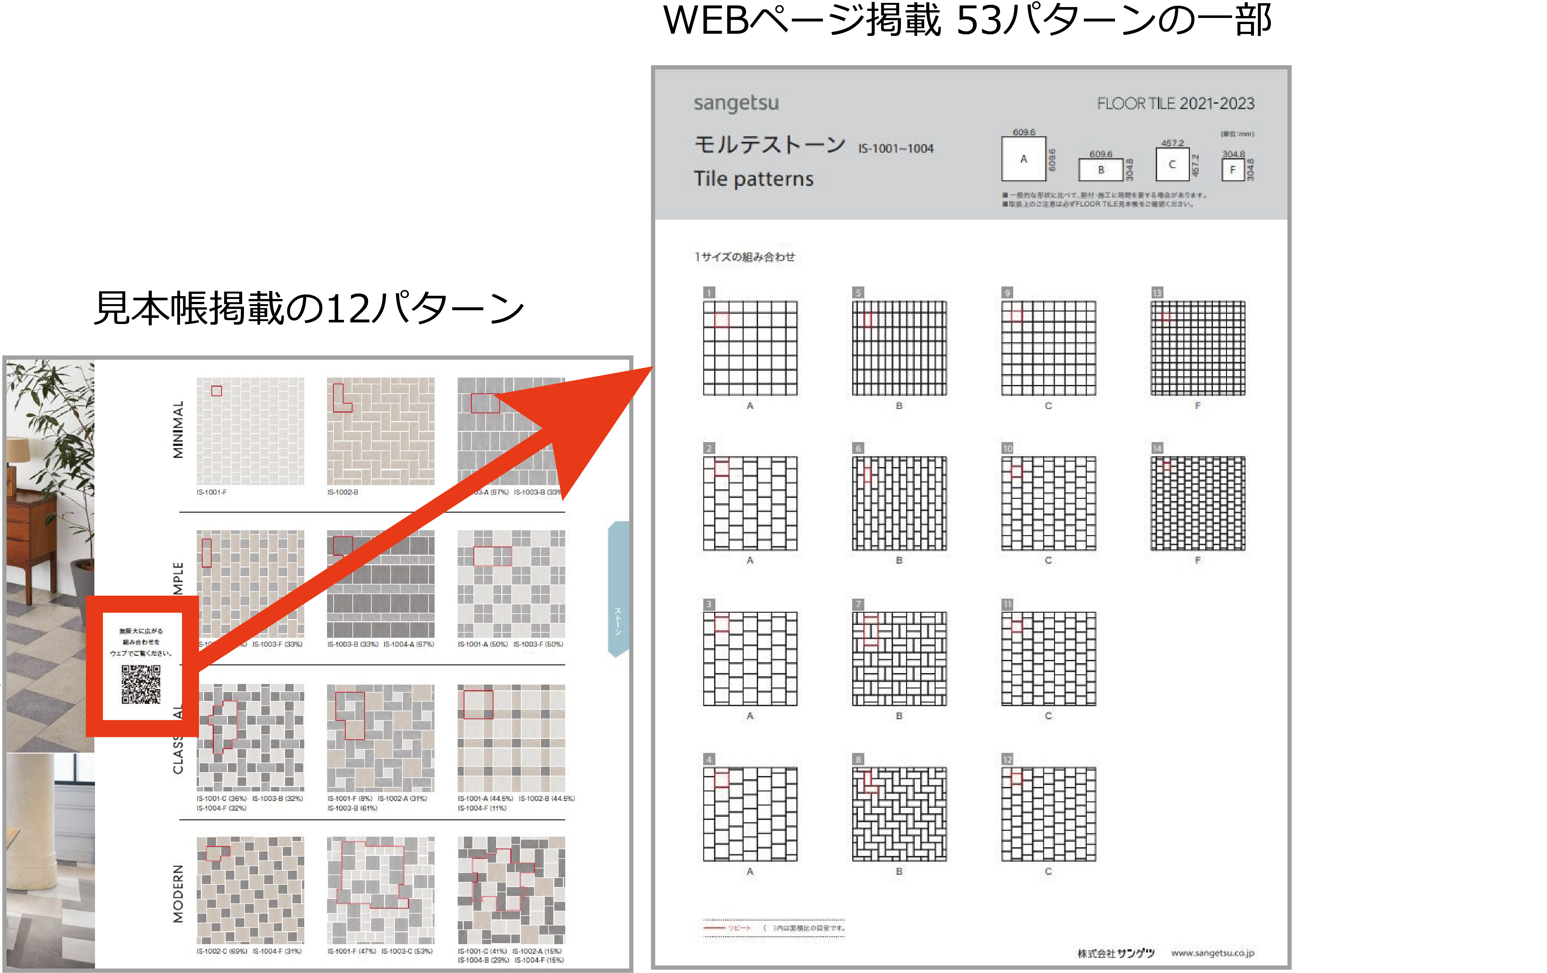Select pattern 12 thumbnail for size C
1547x973 pixels.
[1049, 815]
